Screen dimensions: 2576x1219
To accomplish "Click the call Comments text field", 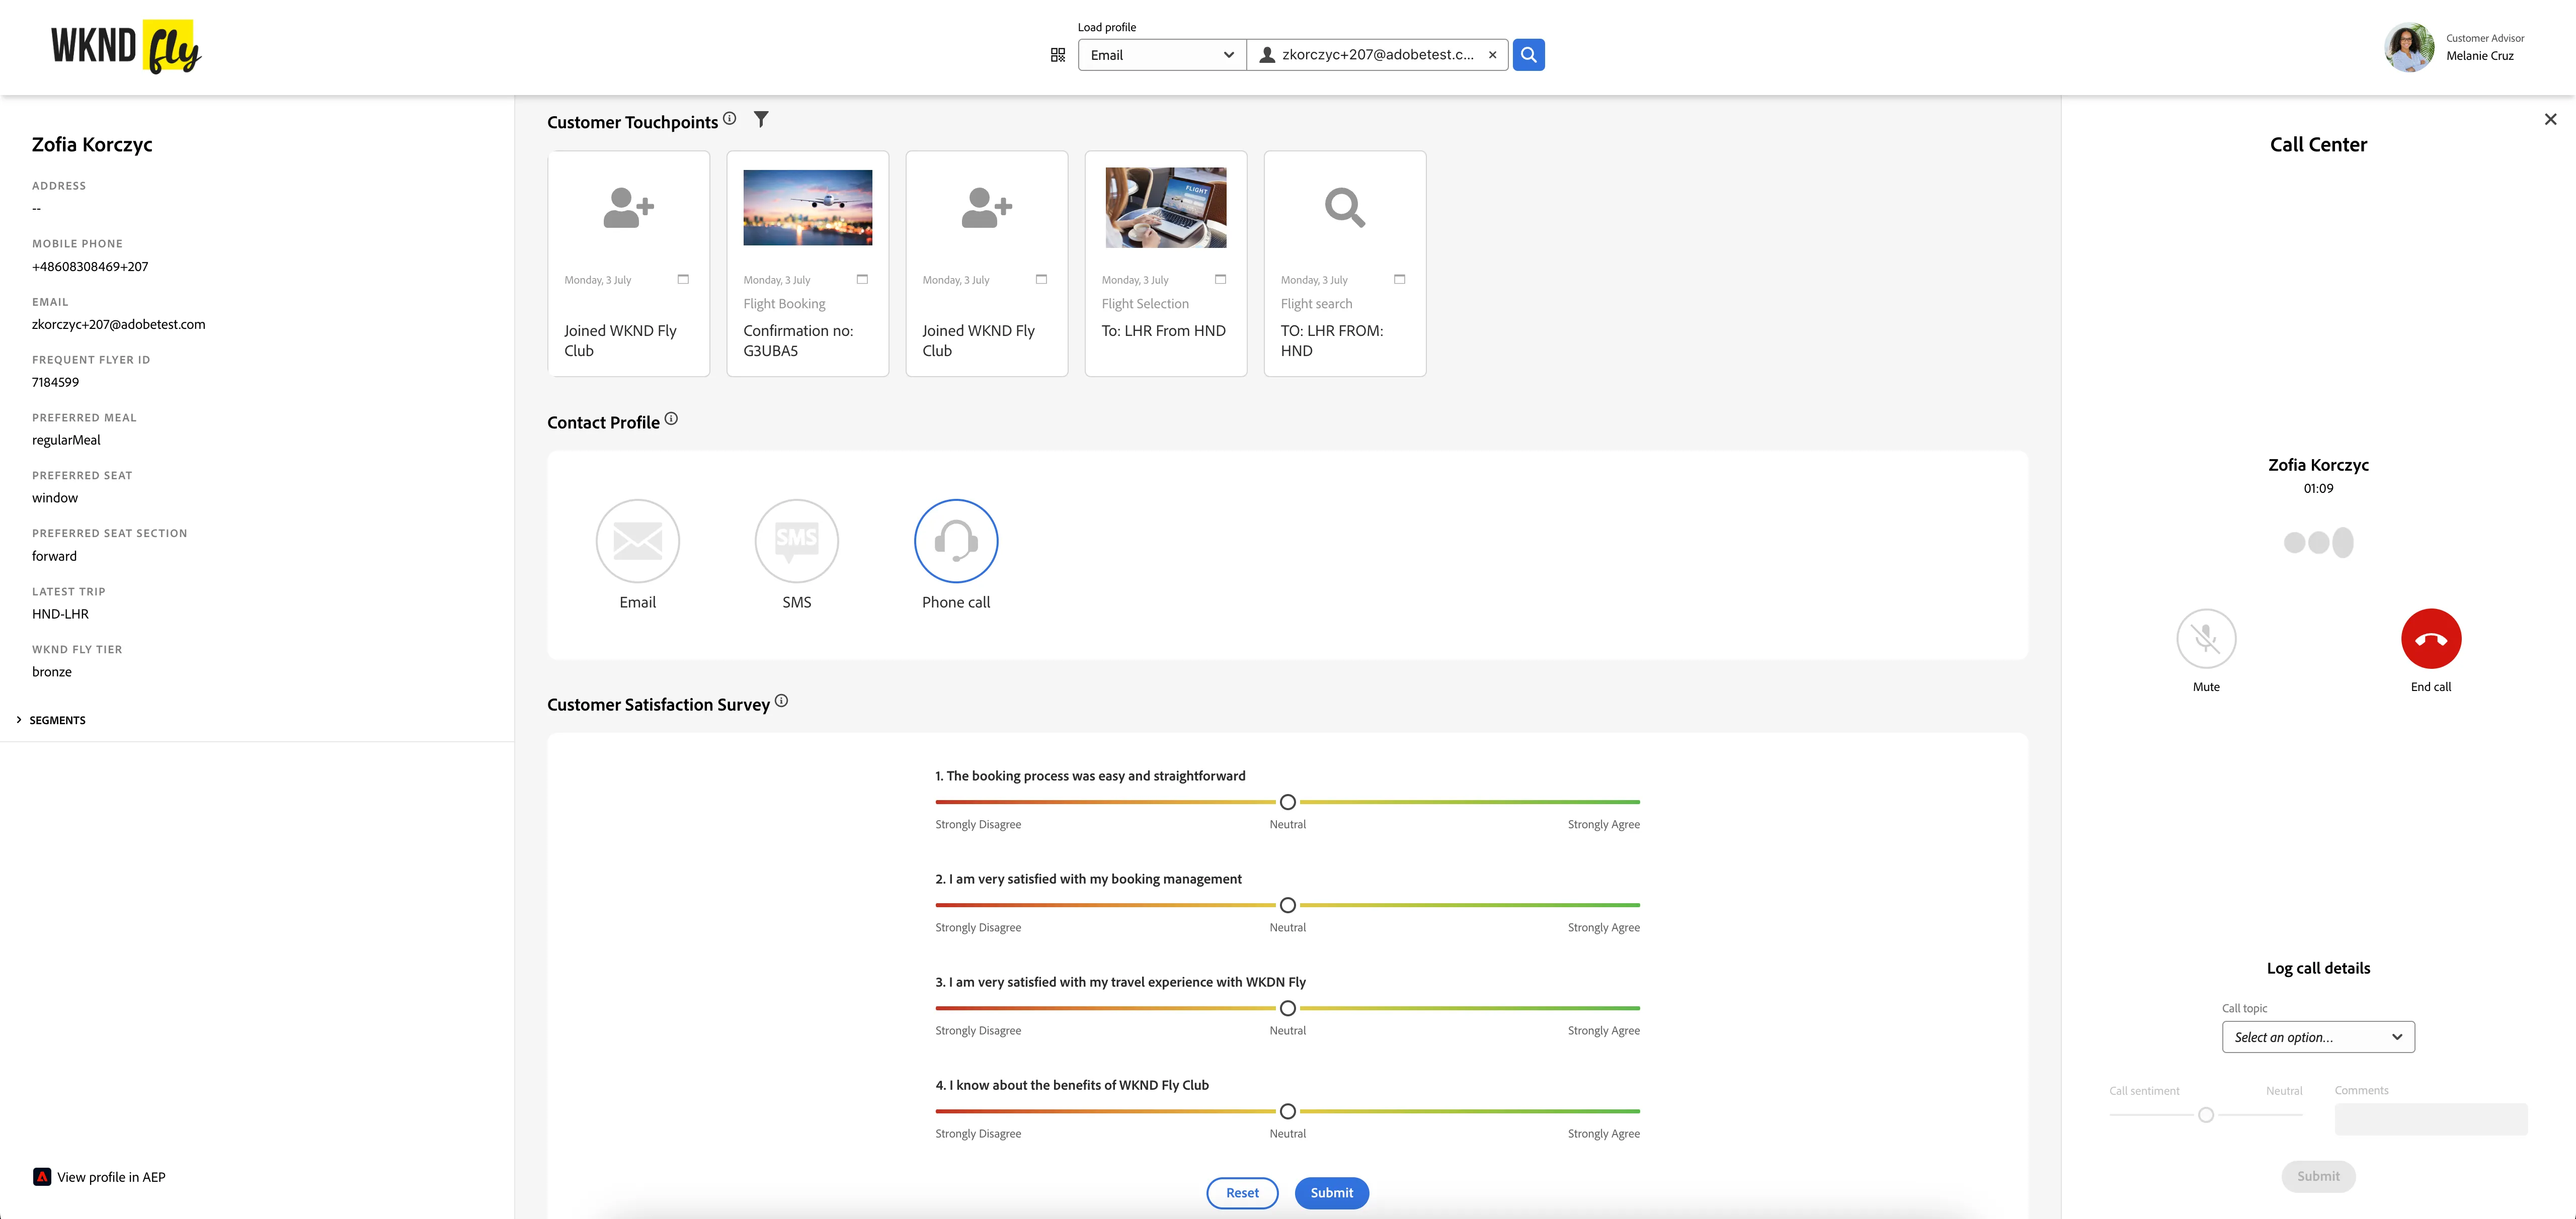I will point(2430,1119).
